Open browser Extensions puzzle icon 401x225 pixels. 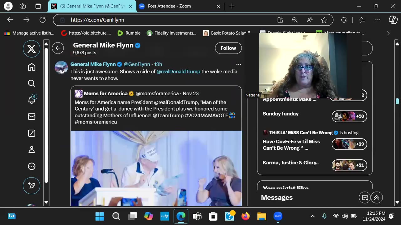tap(344, 20)
